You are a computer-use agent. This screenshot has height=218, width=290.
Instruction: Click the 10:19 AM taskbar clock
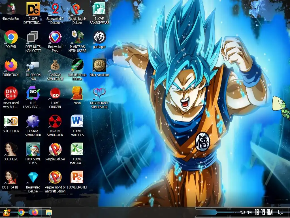pyautogui.click(x=264, y=212)
